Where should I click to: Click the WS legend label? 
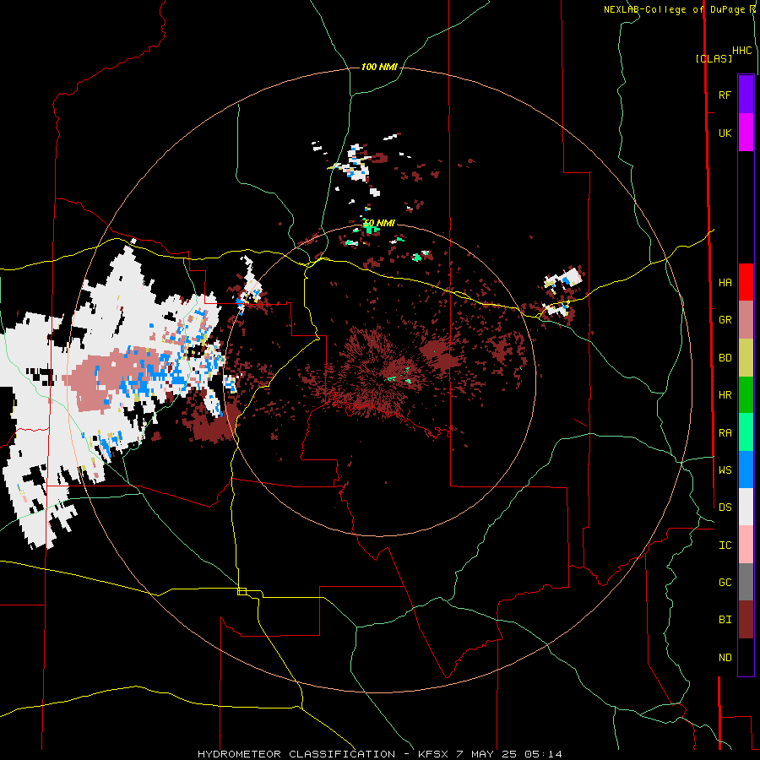click(725, 470)
